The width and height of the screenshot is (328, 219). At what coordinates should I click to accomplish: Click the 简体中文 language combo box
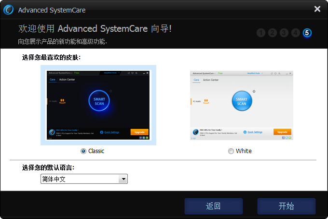(x=84, y=179)
